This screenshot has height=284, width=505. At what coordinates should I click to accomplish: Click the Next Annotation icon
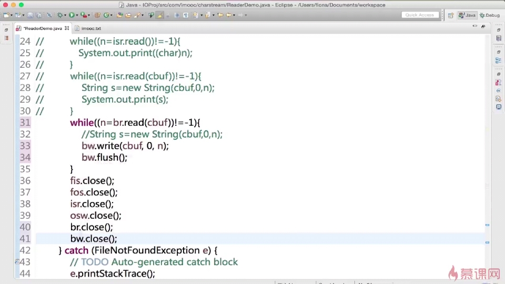196,15
